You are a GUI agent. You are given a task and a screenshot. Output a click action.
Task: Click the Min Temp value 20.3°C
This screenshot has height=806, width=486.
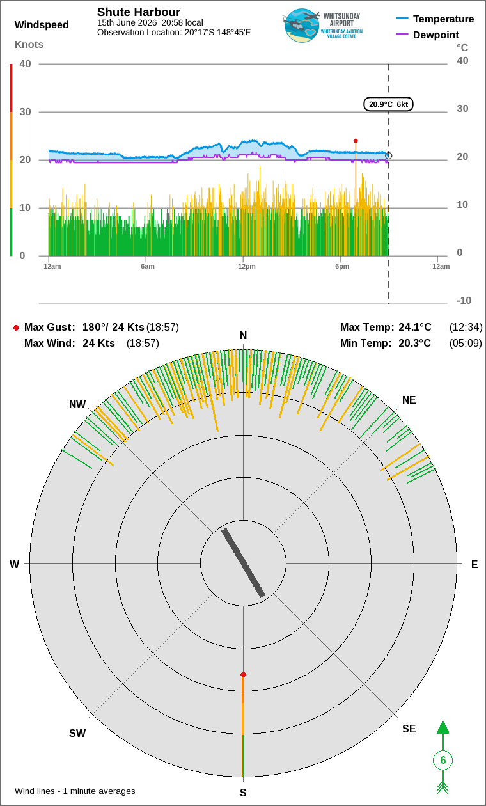[415, 343]
